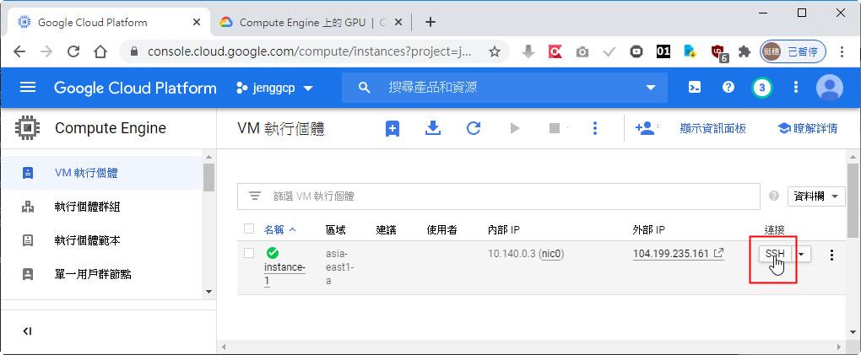Open jenggcp project selector dropdown
Image resolution: width=861 pixels, height=355 pixels.
pos(274,88)
